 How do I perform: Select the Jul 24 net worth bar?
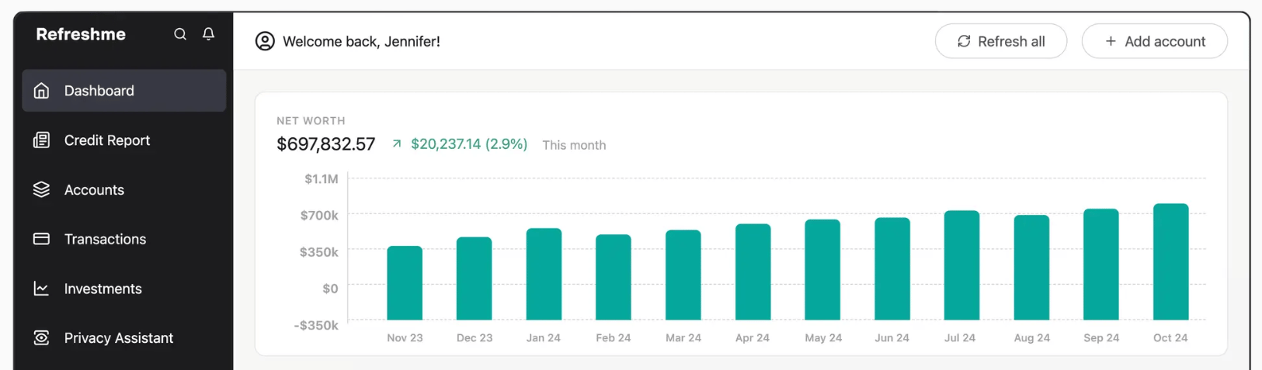(962, 265)
